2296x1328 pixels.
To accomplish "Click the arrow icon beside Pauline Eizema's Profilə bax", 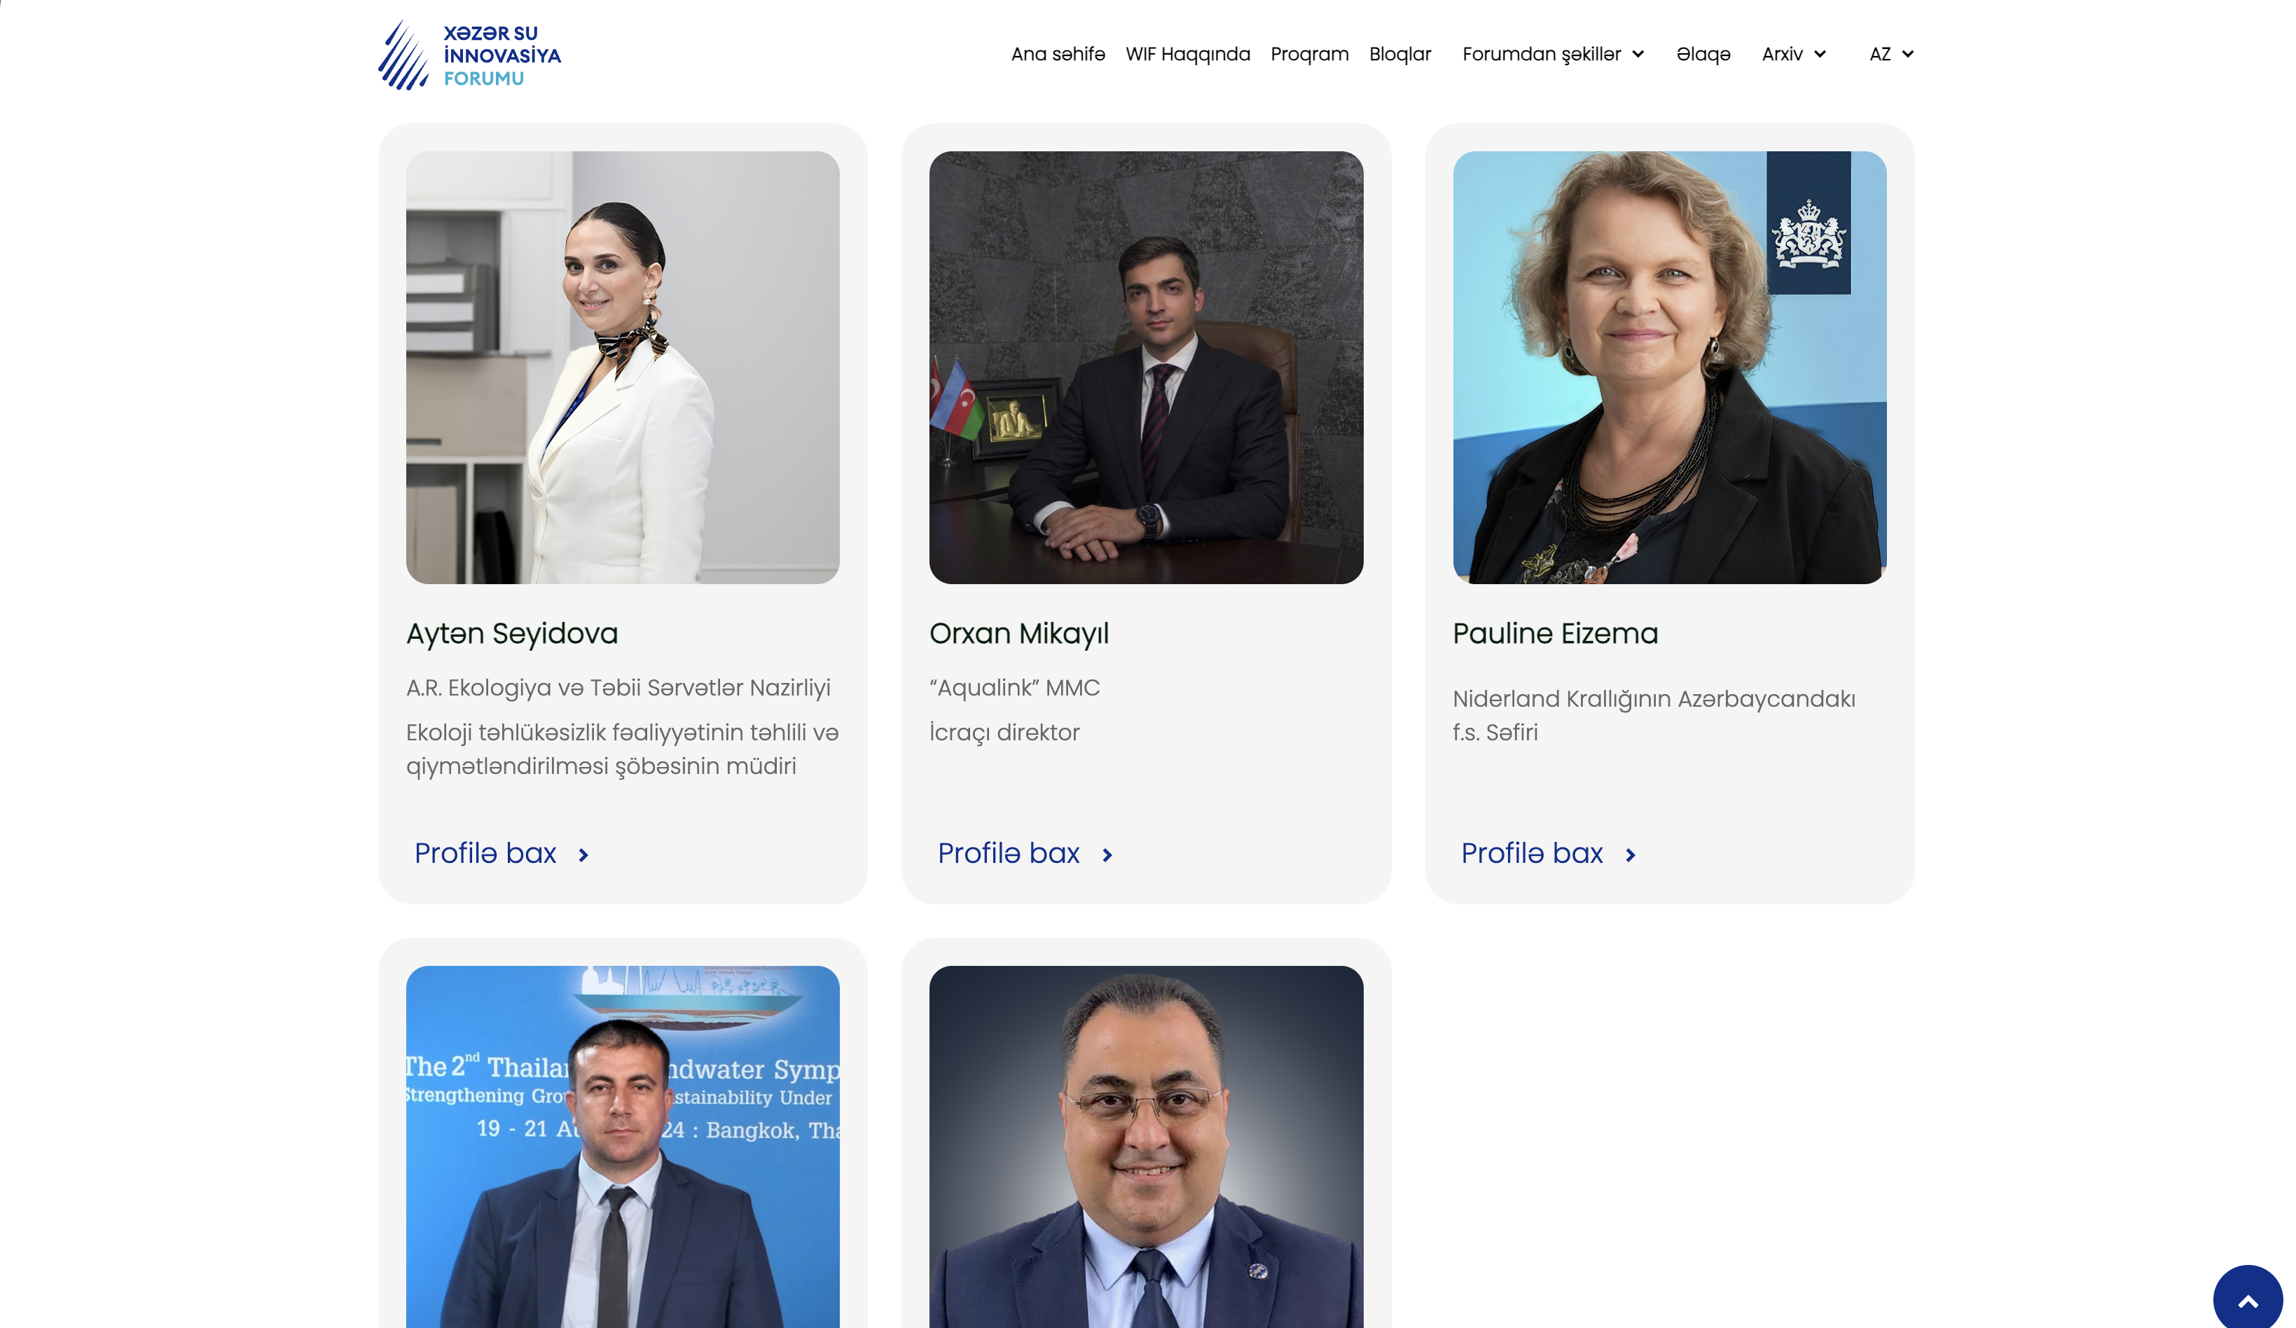I will tap(1630, 855).
